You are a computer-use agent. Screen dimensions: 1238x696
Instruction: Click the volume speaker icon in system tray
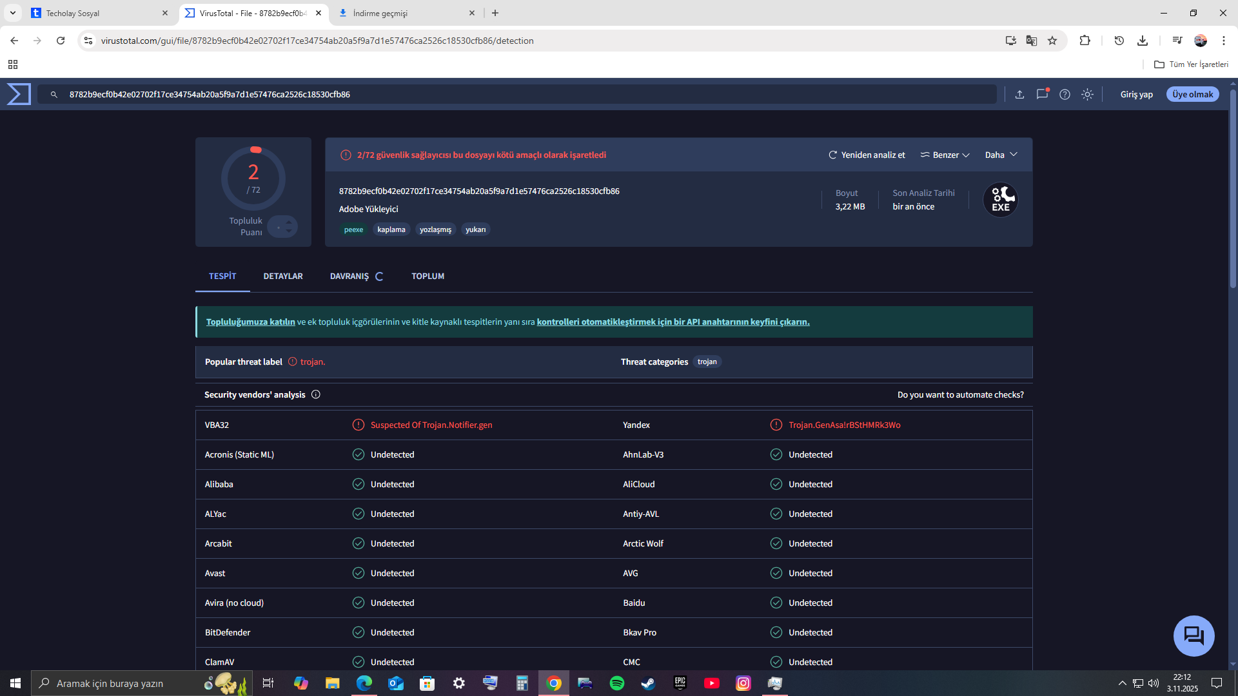coord(1154,683)
